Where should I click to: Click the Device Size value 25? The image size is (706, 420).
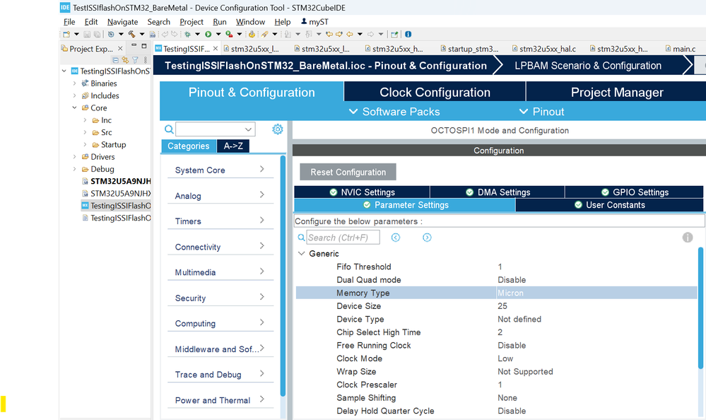click(502, 306)
